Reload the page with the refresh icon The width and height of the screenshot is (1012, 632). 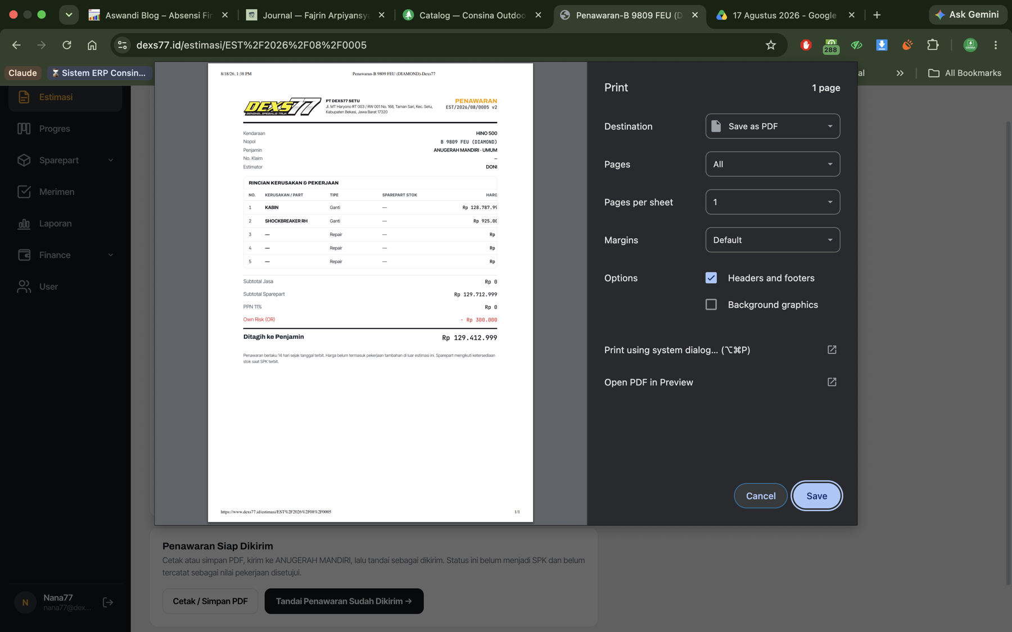coord(67,45)
